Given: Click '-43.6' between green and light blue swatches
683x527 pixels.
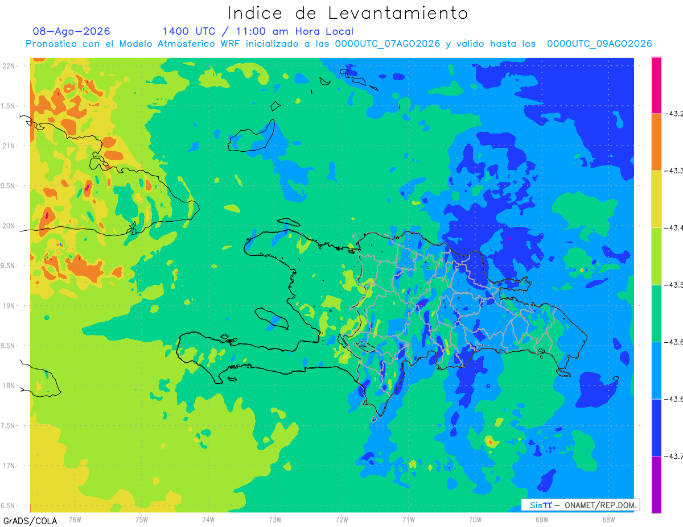Looking at the screenshot, I should 673,342.
